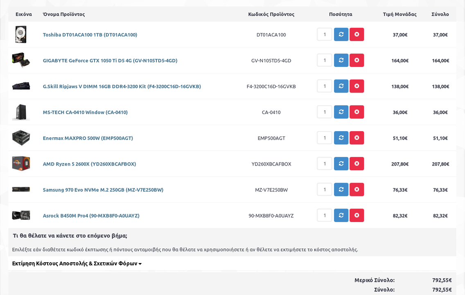
Task: Open Toshiba DT01ACA100 1TB product link
Action: [90, 35]
